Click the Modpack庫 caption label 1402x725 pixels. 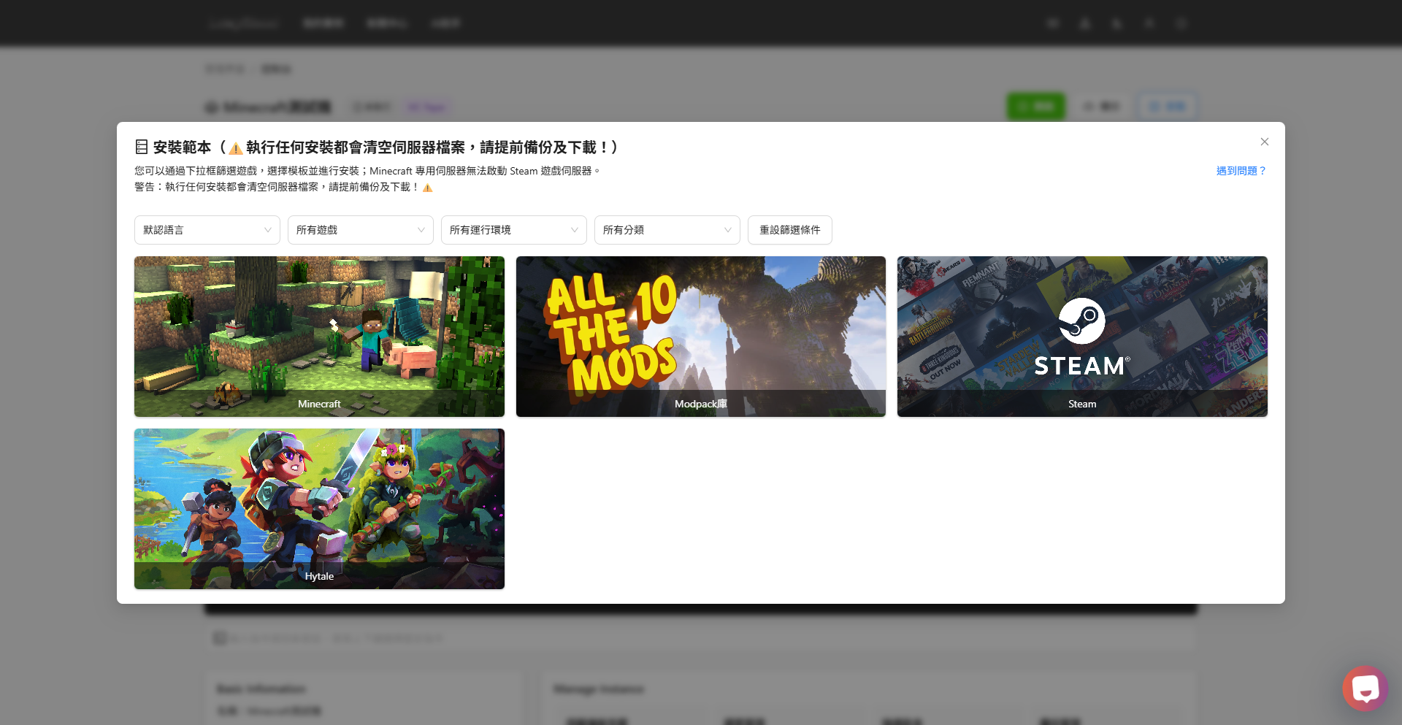(x=700, y=404)
